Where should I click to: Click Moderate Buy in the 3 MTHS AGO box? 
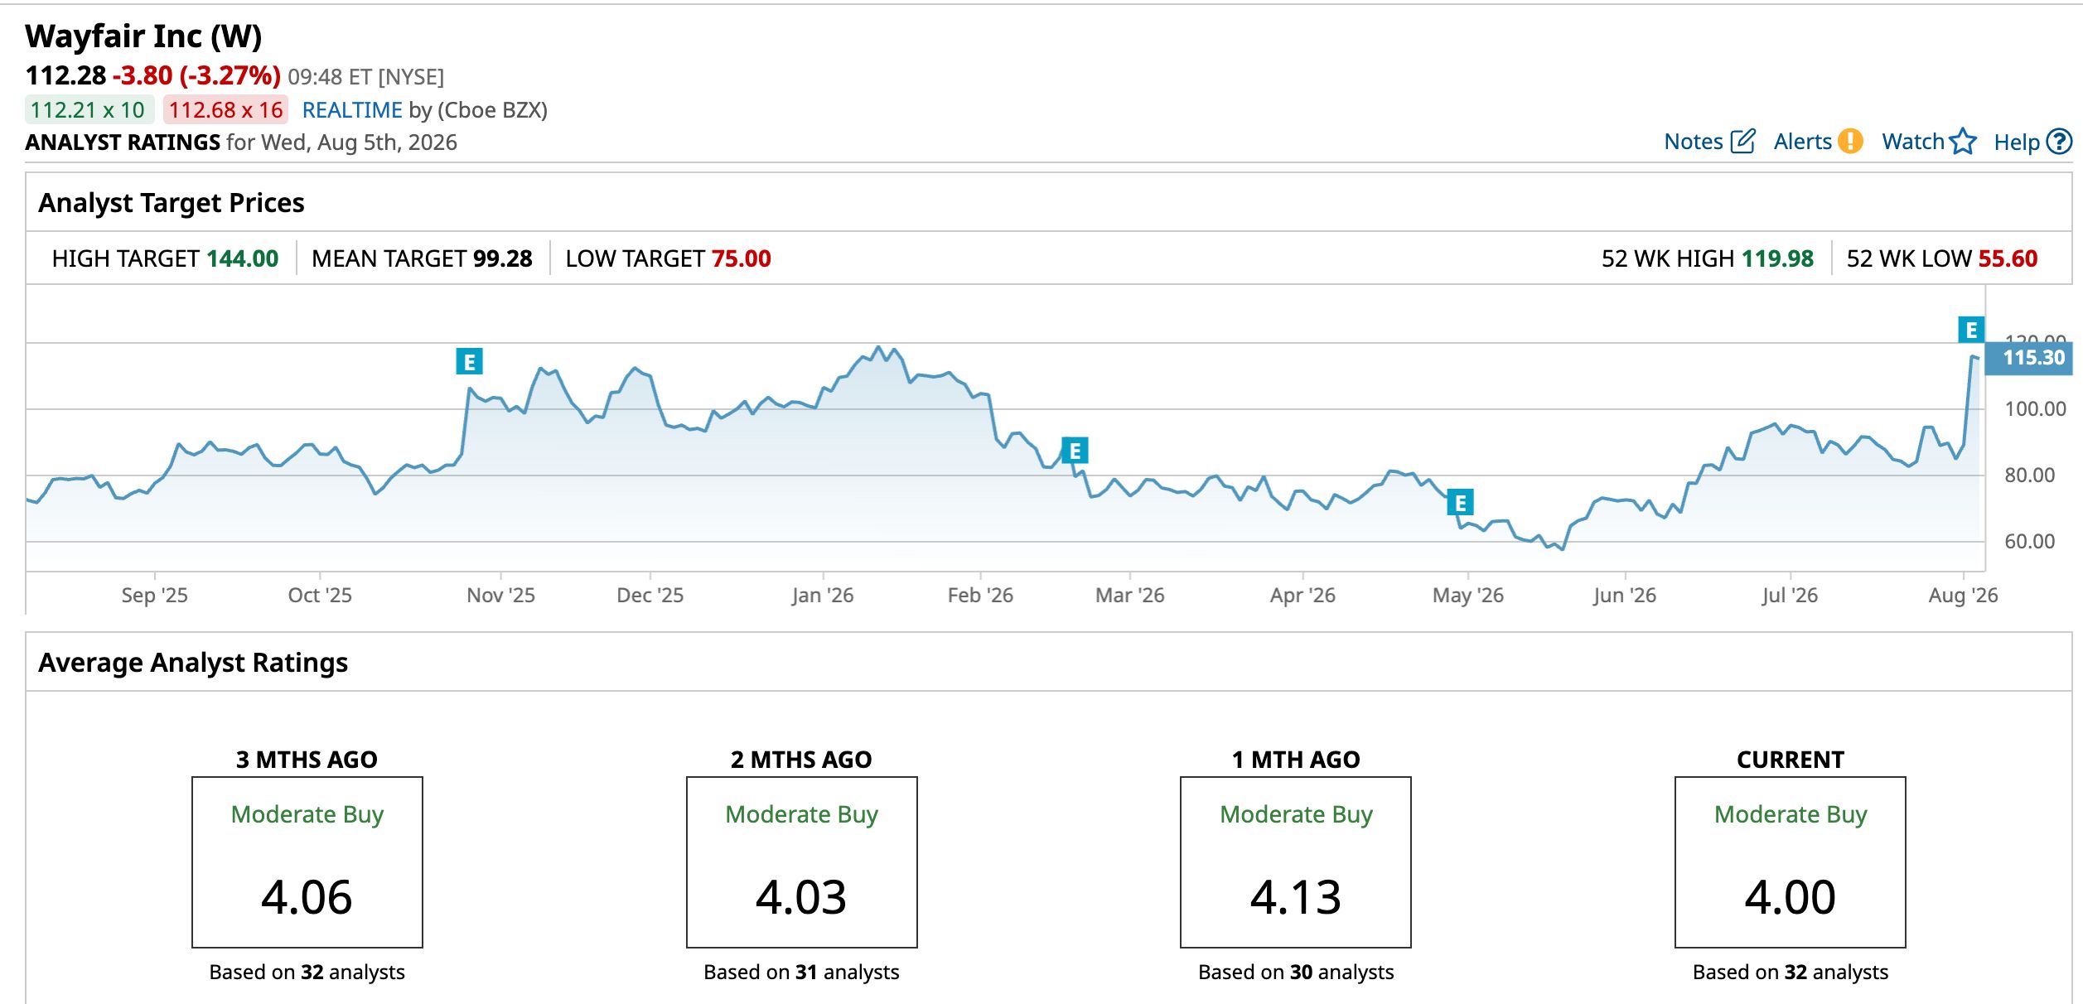(307, 815)
